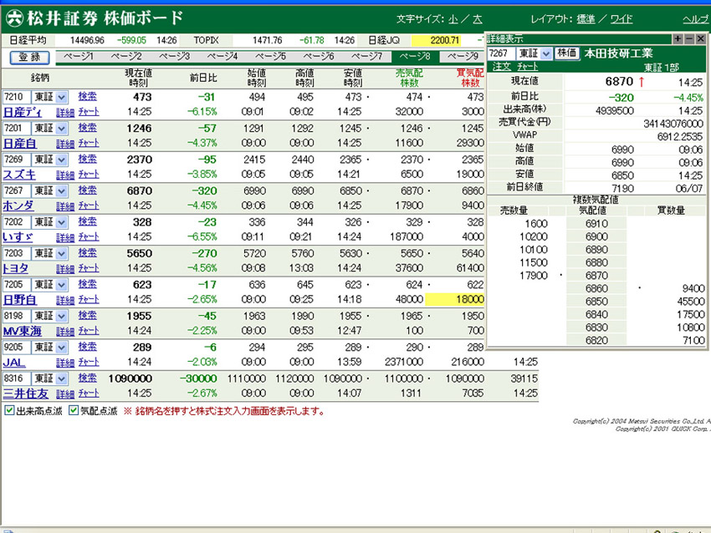Toggle the 出来高点滅 checkbox

tap(9, 410)
